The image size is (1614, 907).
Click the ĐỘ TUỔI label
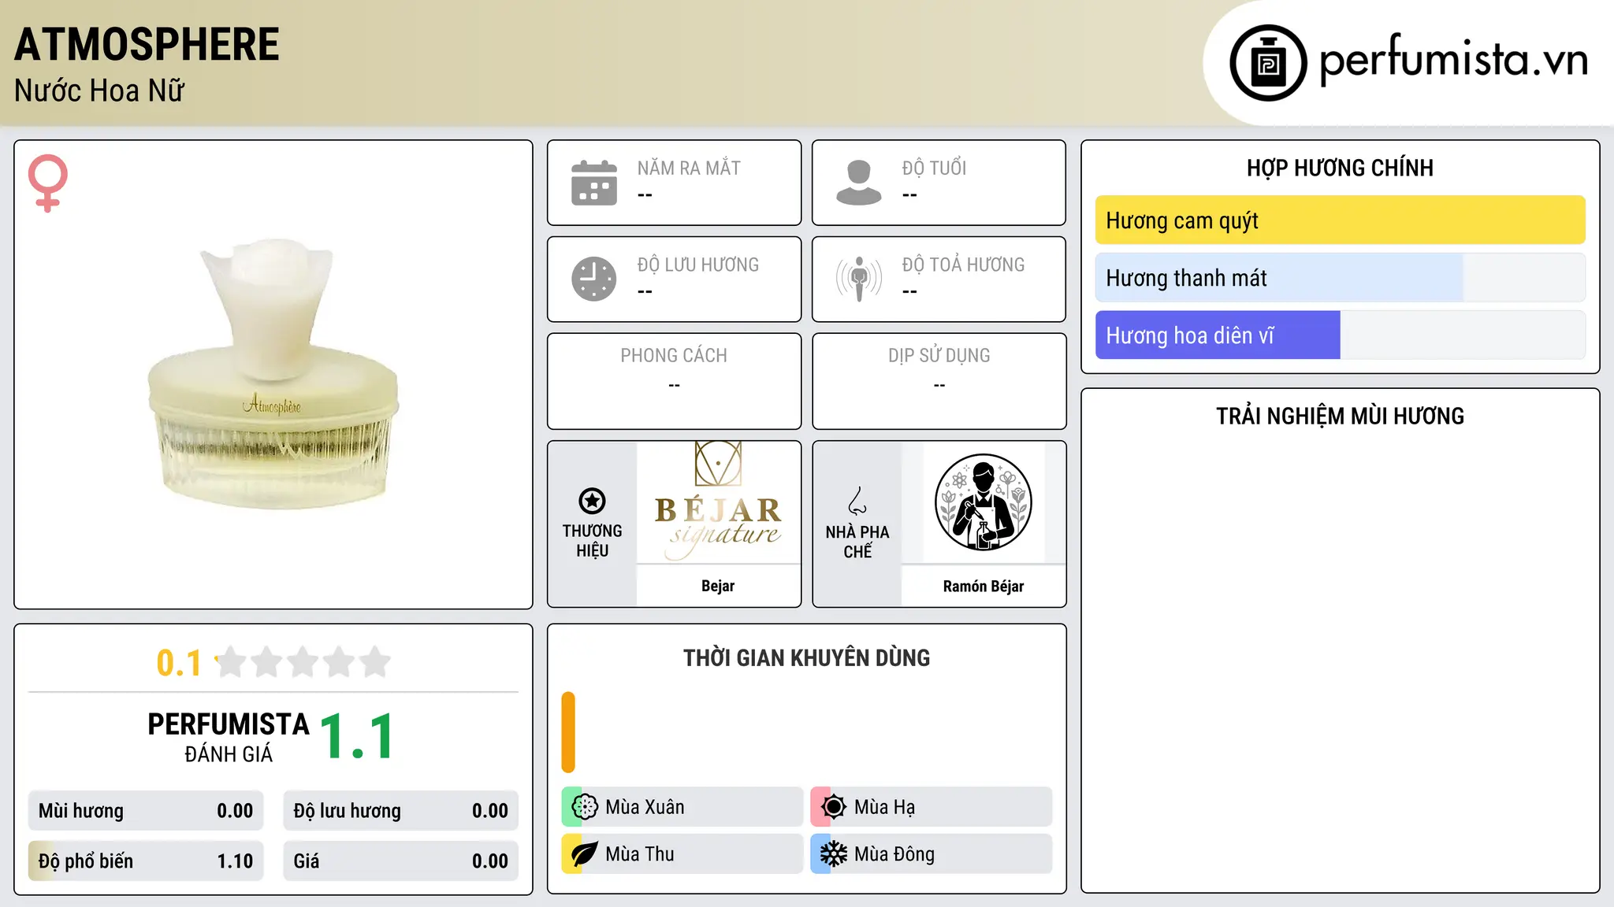pos(934,168)
